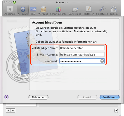Click the greyed-out Zurück button

tap(87, 97)
